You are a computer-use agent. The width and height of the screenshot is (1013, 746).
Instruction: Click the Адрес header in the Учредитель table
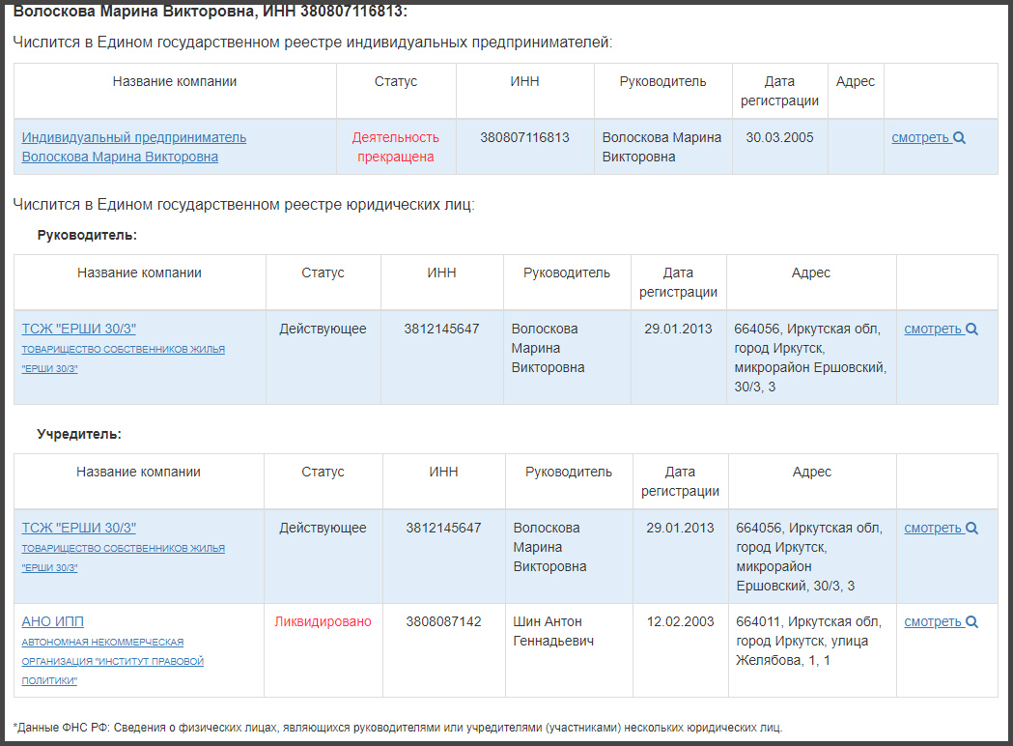812,472
